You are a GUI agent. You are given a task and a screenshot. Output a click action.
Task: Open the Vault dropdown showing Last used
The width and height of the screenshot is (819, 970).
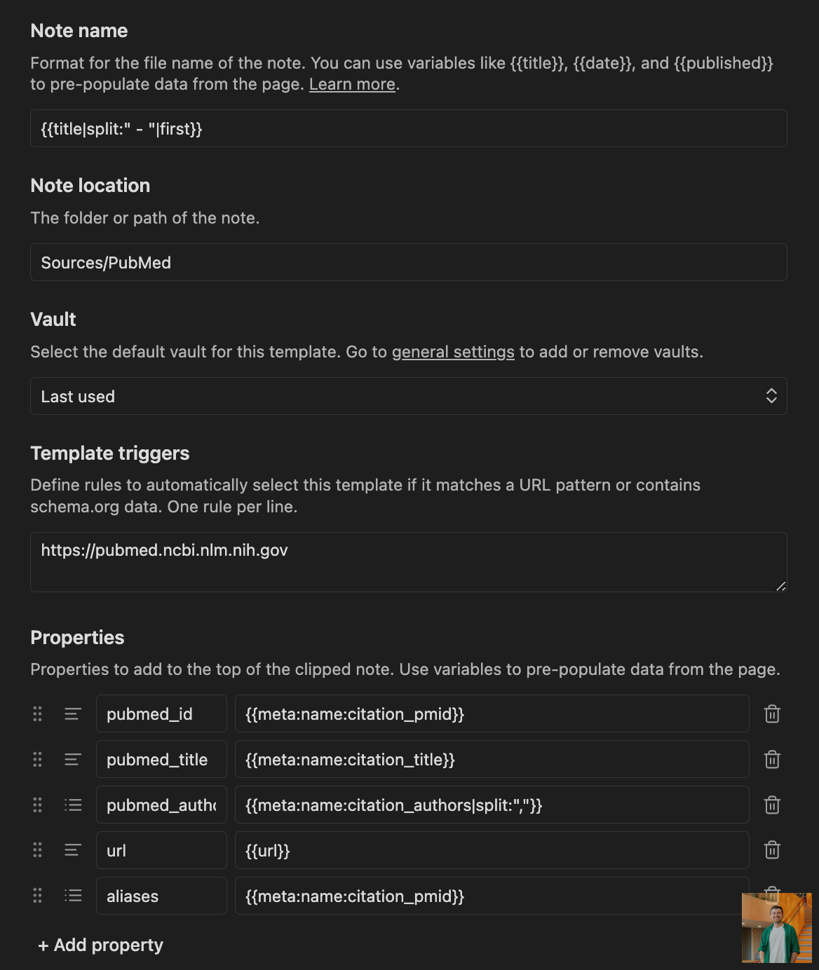point(408,396)
